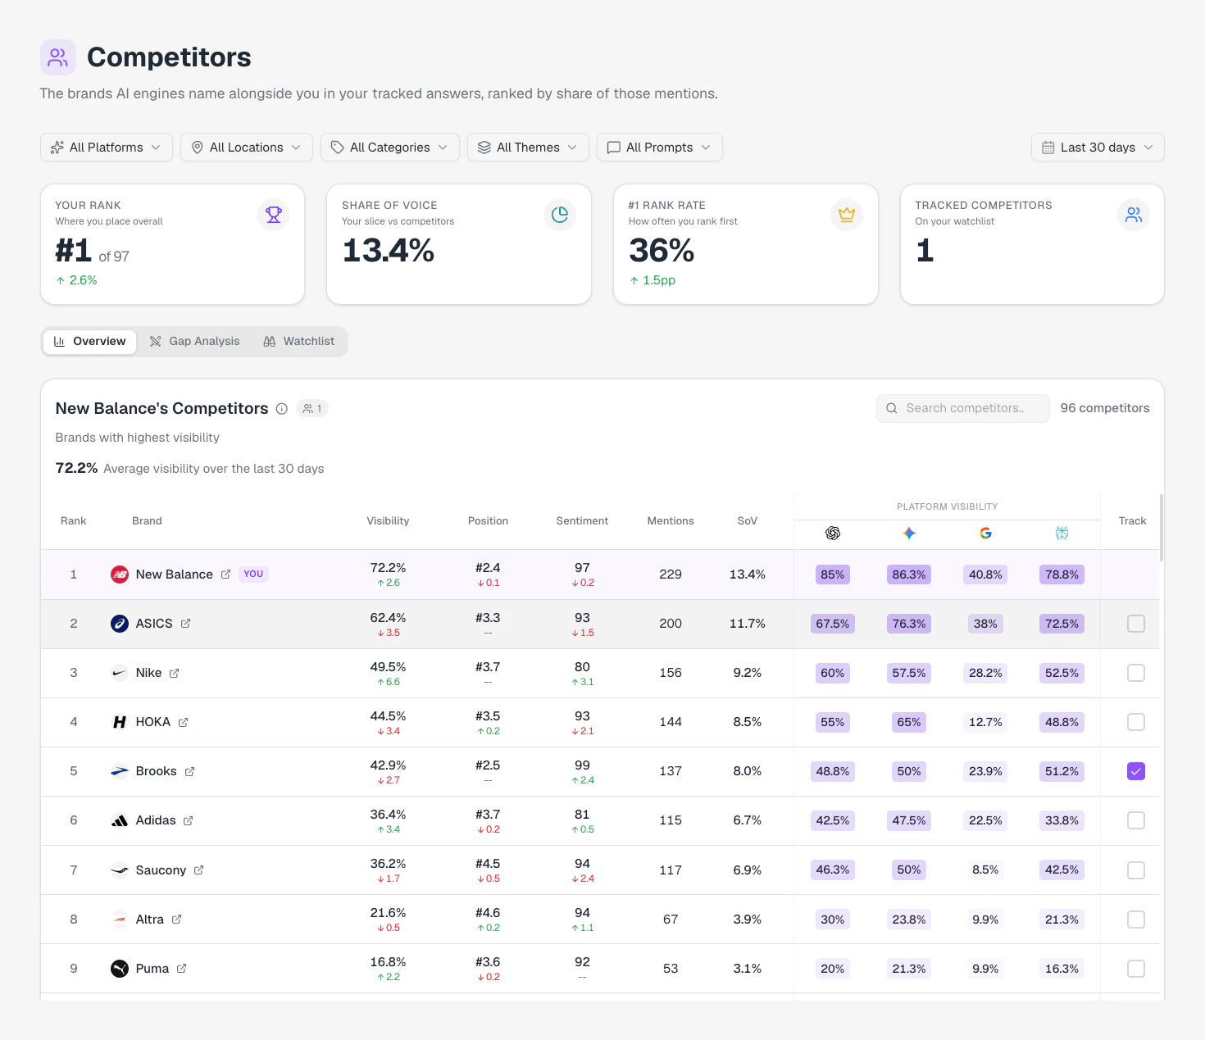This screenshot has height=1040, width=1205.
Task: Open HOKA external link icon
Action: [x=183, y=722]
